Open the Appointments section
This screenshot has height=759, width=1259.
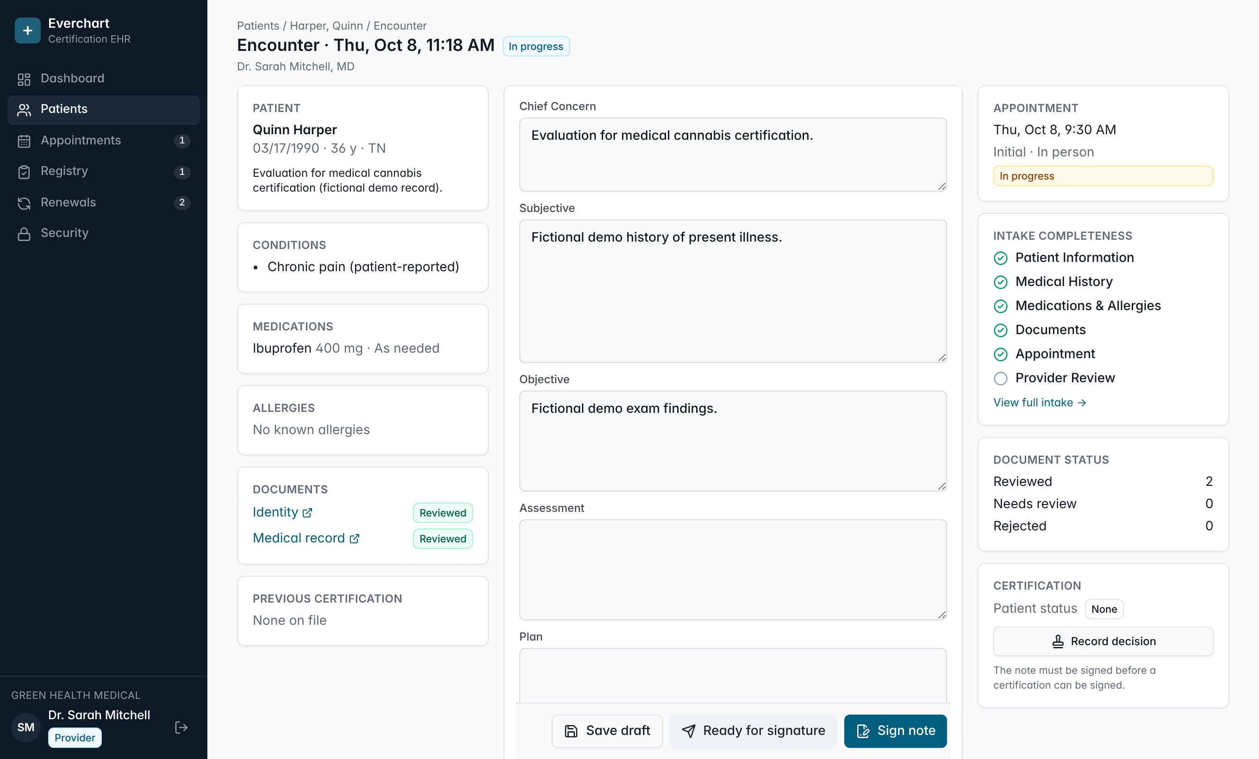click(x=104, y=140)
